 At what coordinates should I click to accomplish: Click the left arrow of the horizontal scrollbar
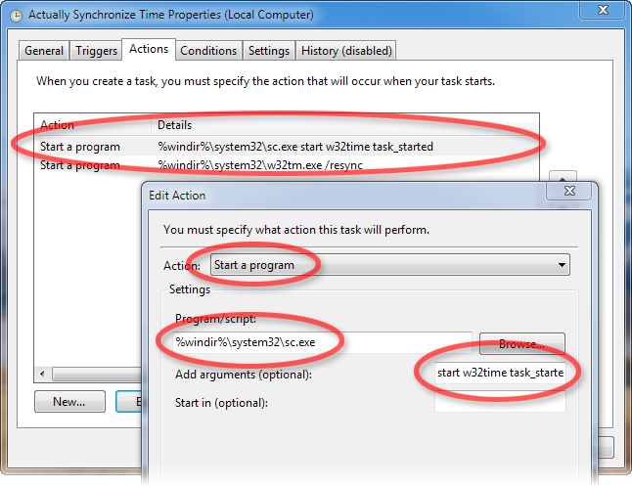[x=42, y=375]
